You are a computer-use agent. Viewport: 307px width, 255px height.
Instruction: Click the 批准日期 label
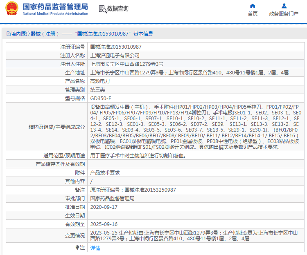tap(75, 207)
